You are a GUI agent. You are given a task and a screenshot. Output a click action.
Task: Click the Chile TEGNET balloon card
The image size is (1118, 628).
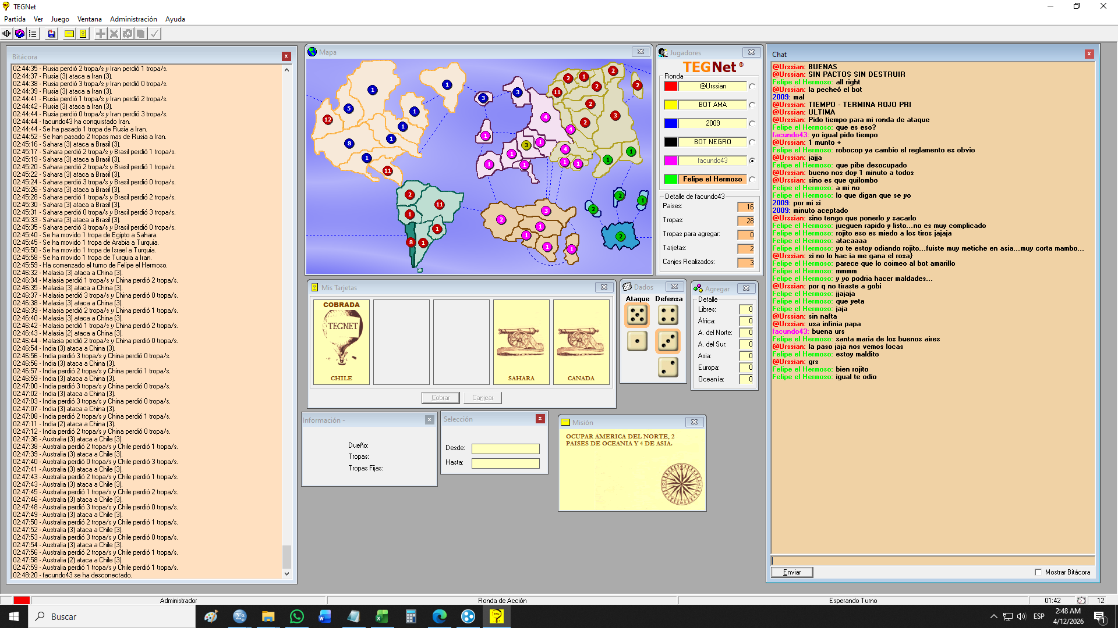coord(341,342)
